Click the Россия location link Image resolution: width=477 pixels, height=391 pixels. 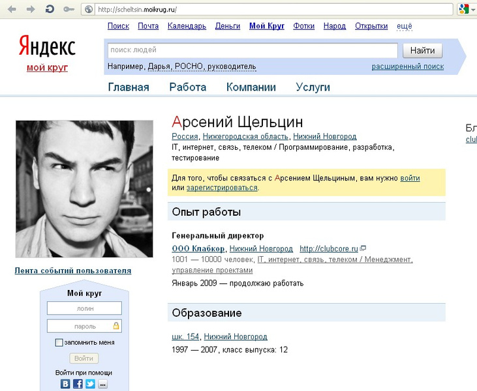point(185,136)
